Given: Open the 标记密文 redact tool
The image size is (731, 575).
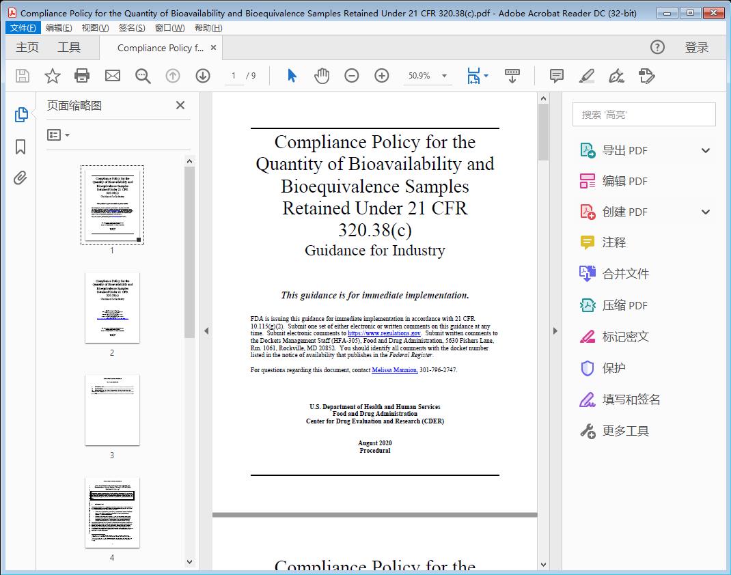Looking at the screenshot, I should coord(614,337).
